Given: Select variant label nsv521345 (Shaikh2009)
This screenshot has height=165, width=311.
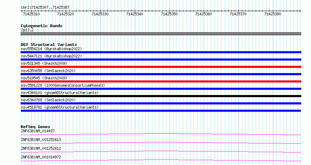Looking at the screenshot, I should pos(44,63).
